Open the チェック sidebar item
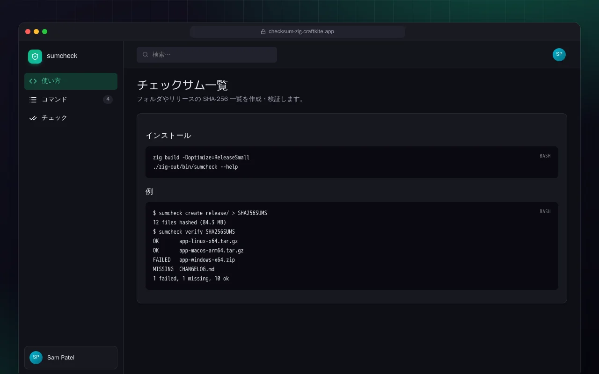 click(71, 118)
